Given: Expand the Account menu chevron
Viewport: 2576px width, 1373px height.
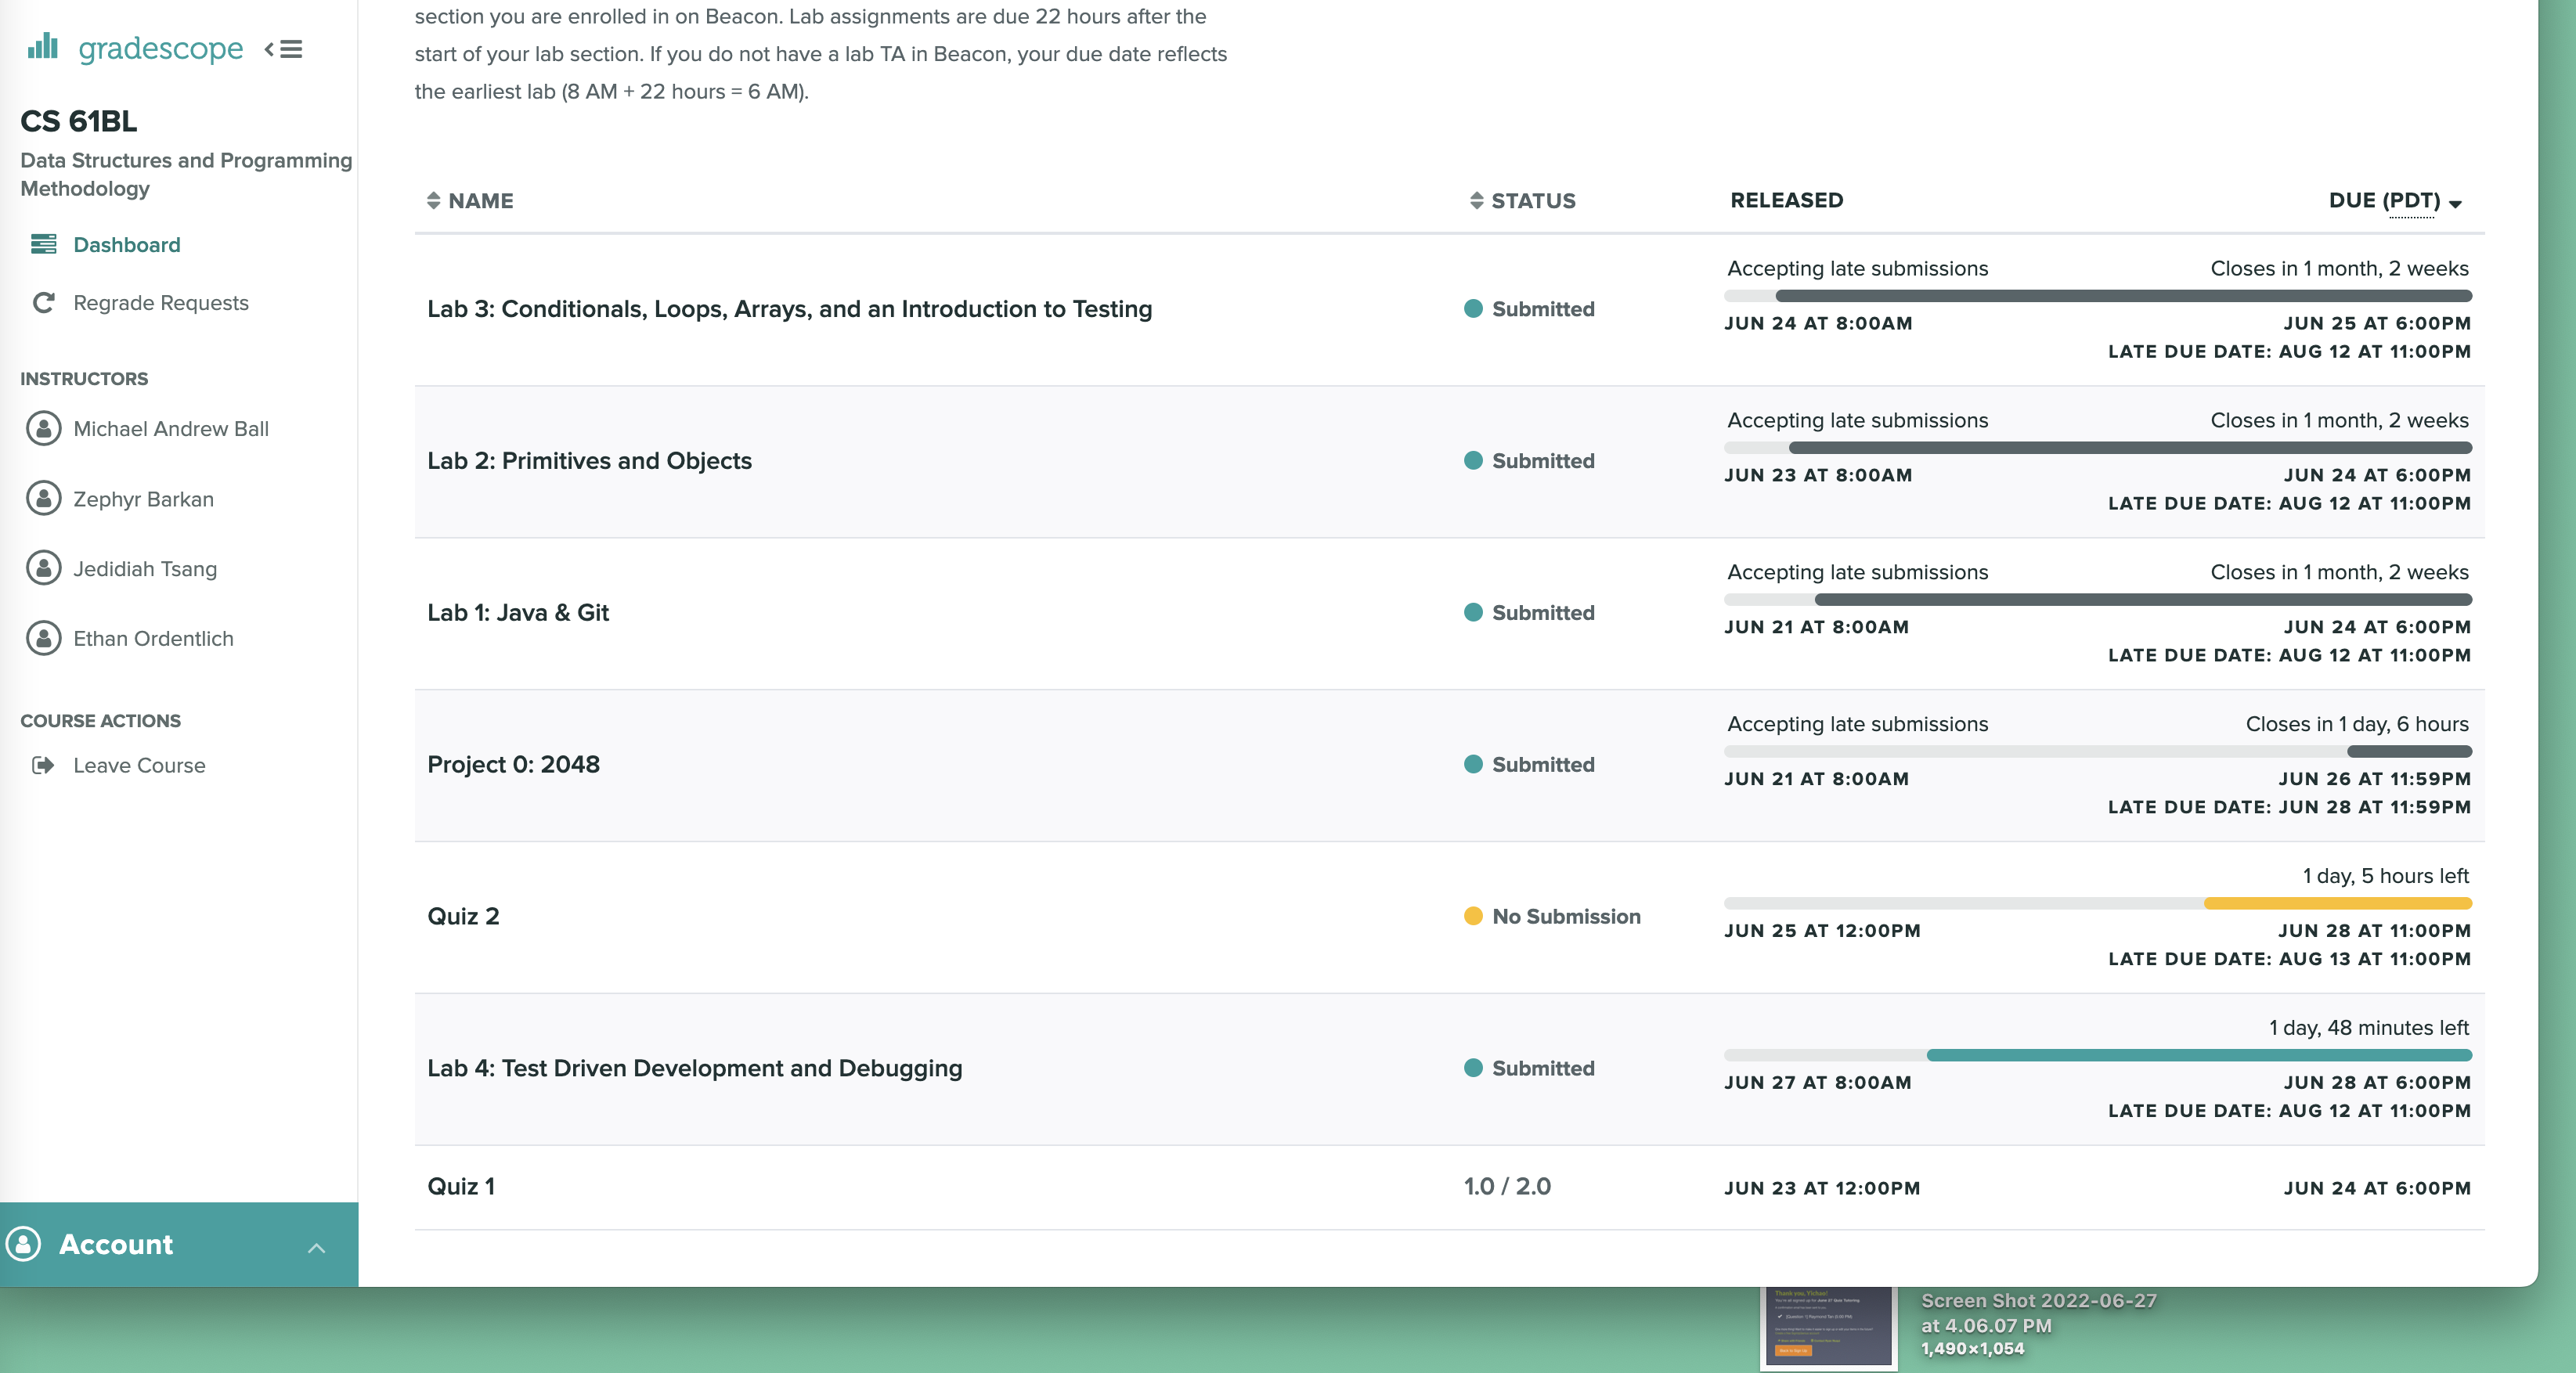Looking at the screenshot, I should [316, 1247].
